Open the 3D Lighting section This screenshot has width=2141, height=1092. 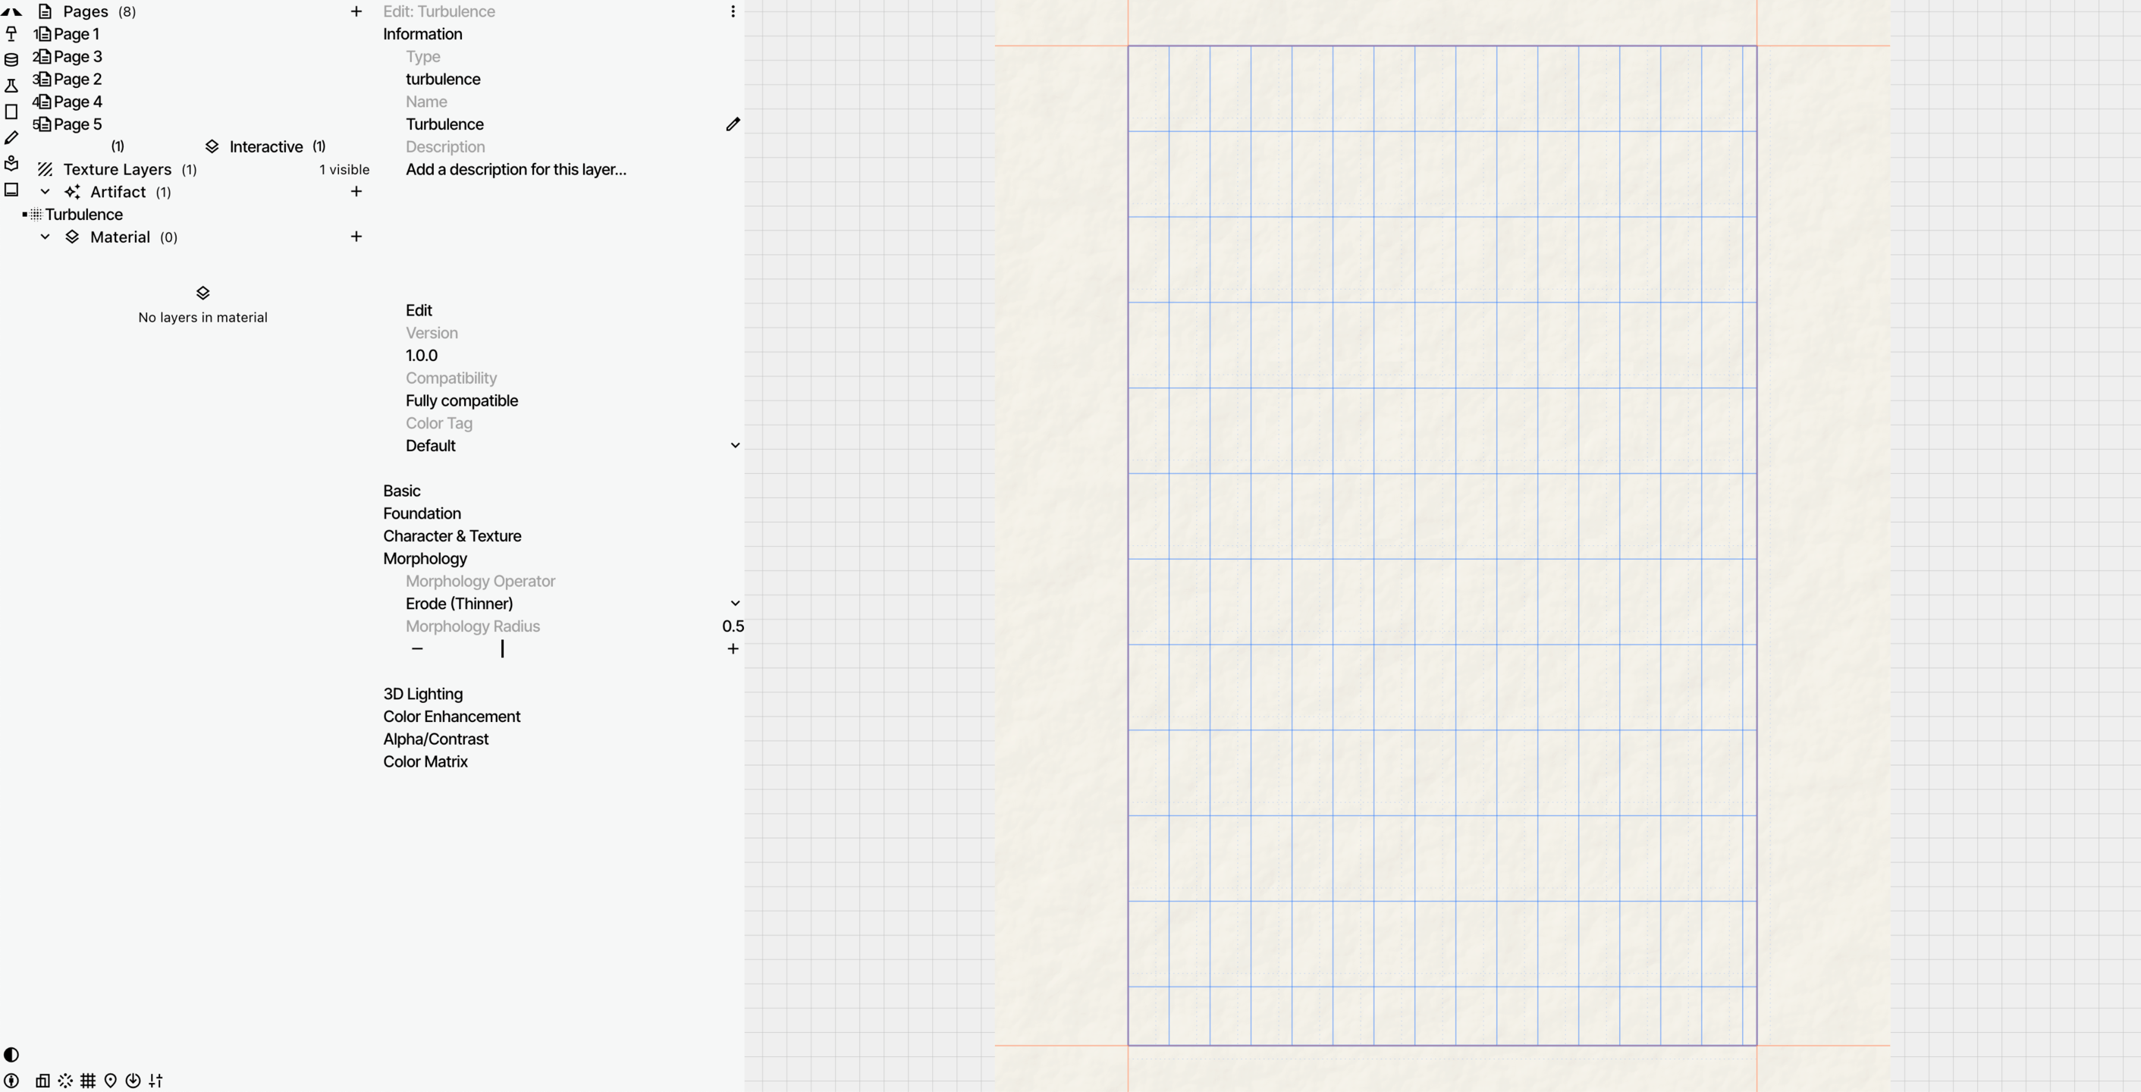[423, 694]
